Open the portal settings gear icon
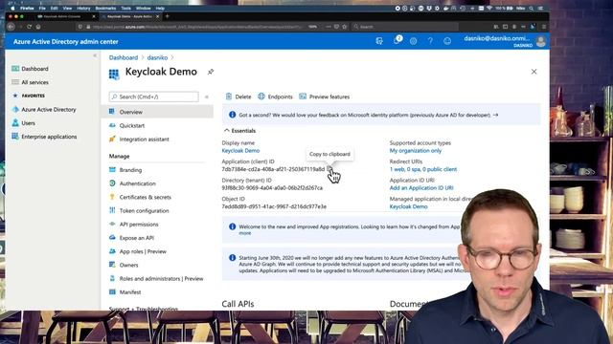 click(x=413, y=41)
